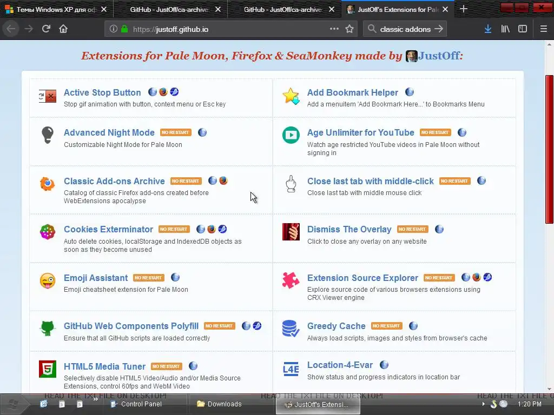Image resolution: width=554 pixels, height=415 pixels.
Task: Click the Active Stop Button extension icon
Action: point(48,96)
